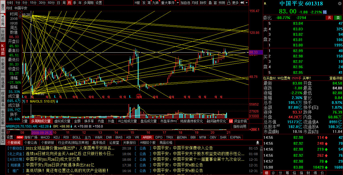Click the 陆 badge next to -2.21%
Image resolution: width=343 pixels, height=175 pixels.
(325, 12)
